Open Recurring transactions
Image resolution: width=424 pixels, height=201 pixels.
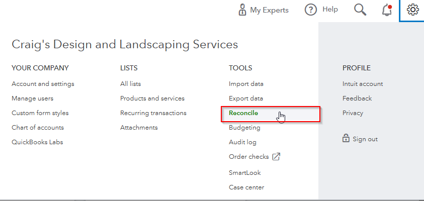click(153, 113)
